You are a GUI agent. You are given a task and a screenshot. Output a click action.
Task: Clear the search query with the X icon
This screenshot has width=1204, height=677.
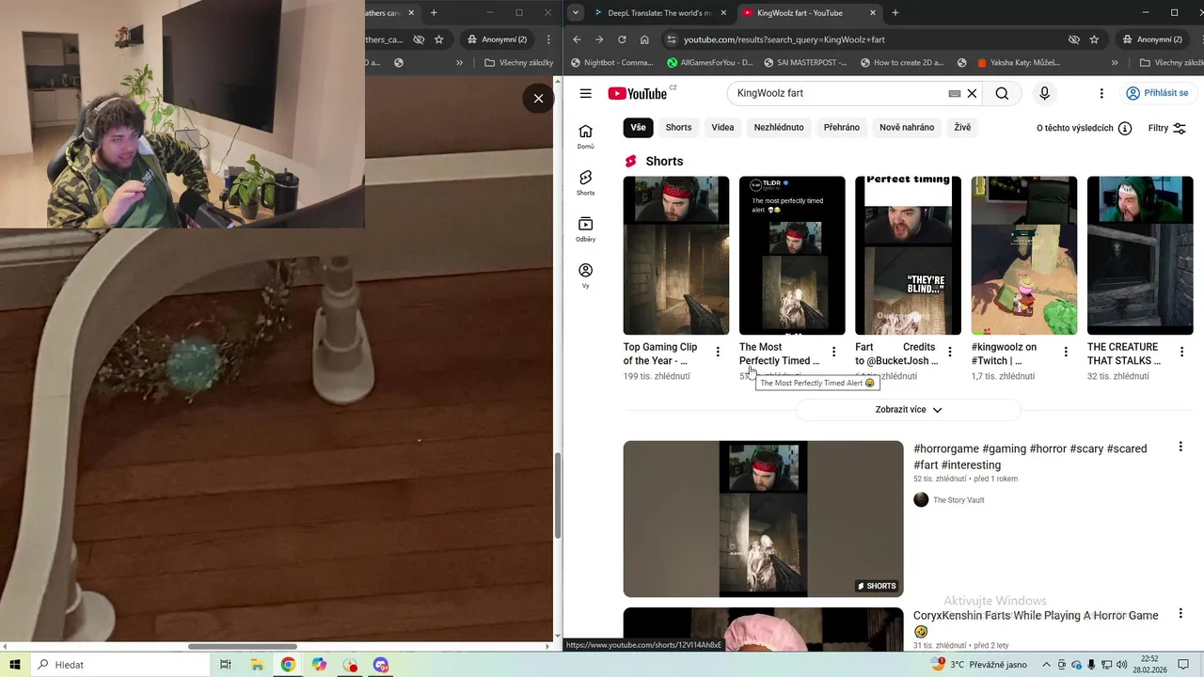[x=972, y=93]
